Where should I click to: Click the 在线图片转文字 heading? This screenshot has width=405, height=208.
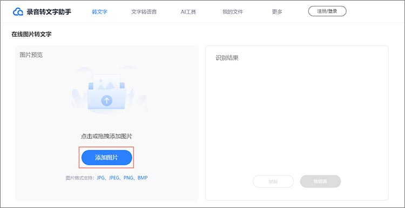pos(31,34)
